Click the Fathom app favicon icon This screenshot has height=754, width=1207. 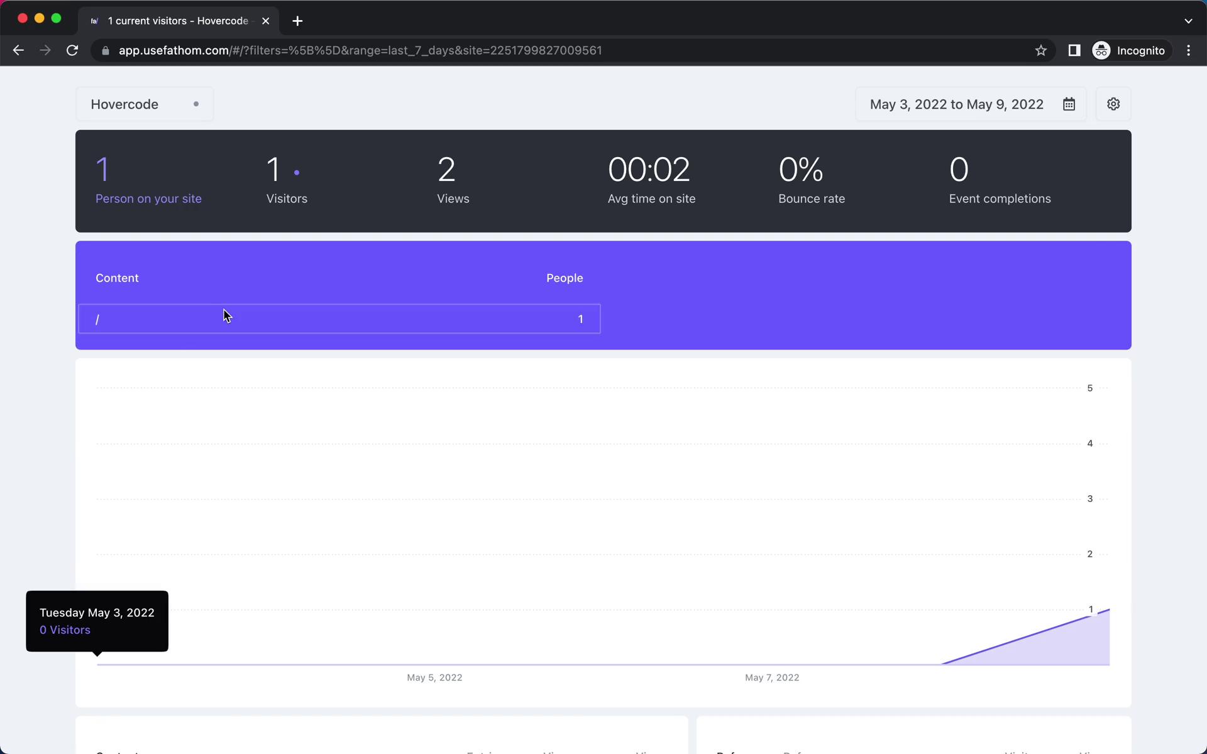pos(94,21)
